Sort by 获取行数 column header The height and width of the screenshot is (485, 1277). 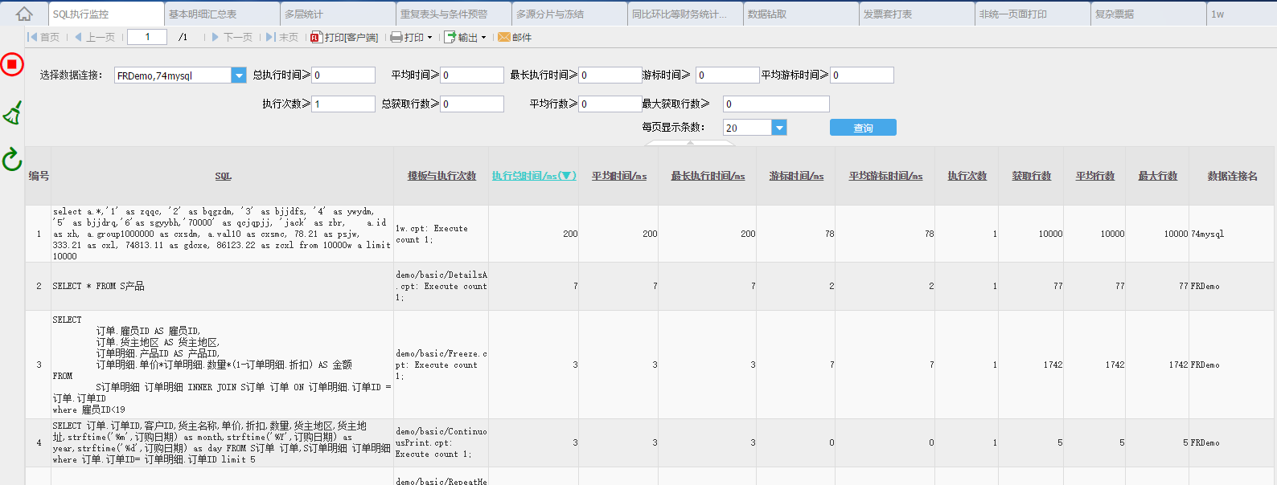(1031, 176)
